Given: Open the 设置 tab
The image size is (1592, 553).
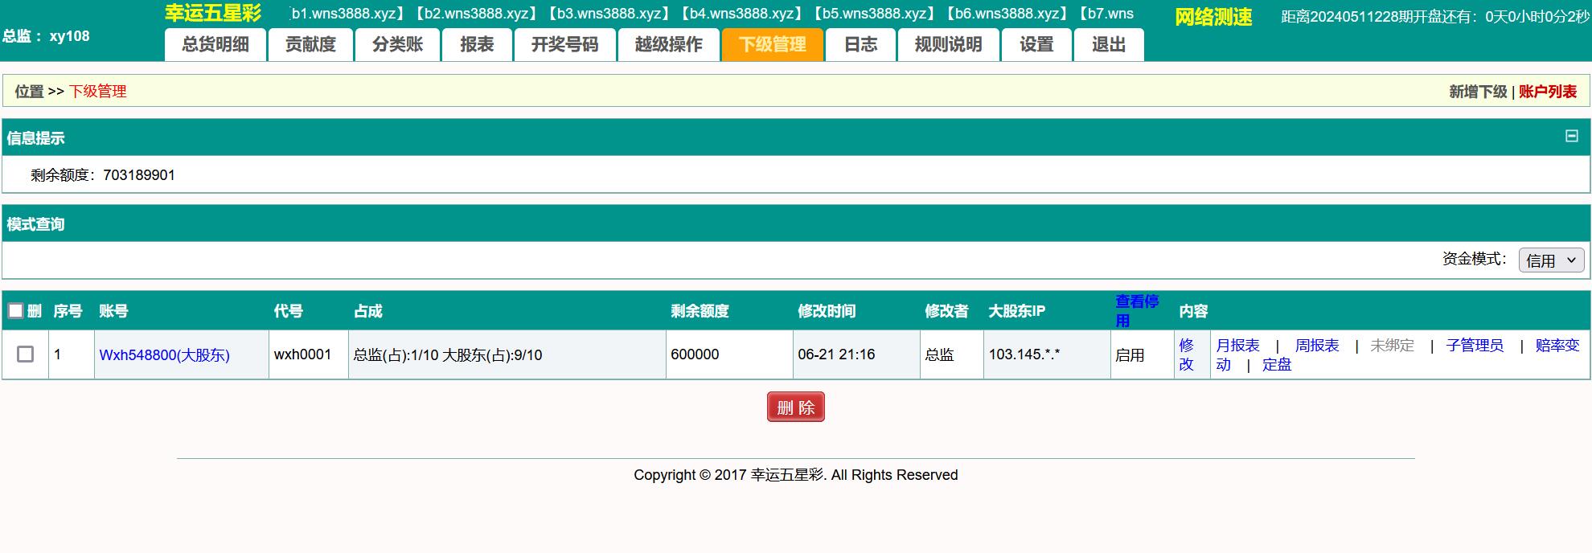Looking at the screenshot, I should 1036,45.
